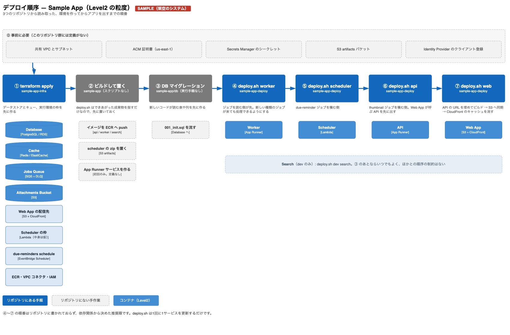
Task: Select the Web App [S3 + CloudFront] container box
Action: [473, 130]
